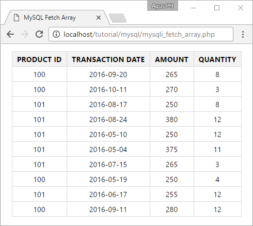This screenshot has height=226, width=253.
Task: Select date cell 2016-08-24
Action: pyautogui.click(x=108, y=119)
